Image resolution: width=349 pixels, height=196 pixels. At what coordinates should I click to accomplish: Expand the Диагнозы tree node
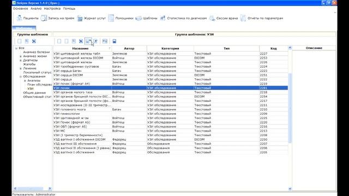click(x=21, y=60)
